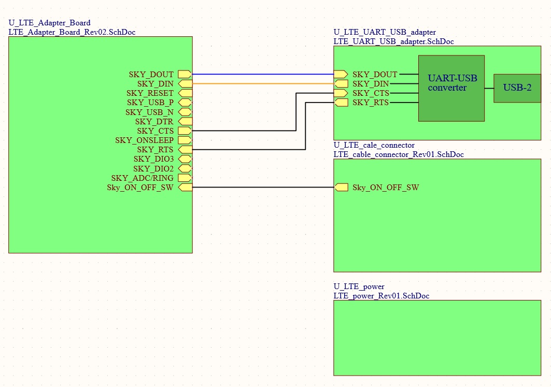This screenshot has height=387, width=551.
Task: Click the SKY_USB_N sheet entry port
Action: coord(185,112)
